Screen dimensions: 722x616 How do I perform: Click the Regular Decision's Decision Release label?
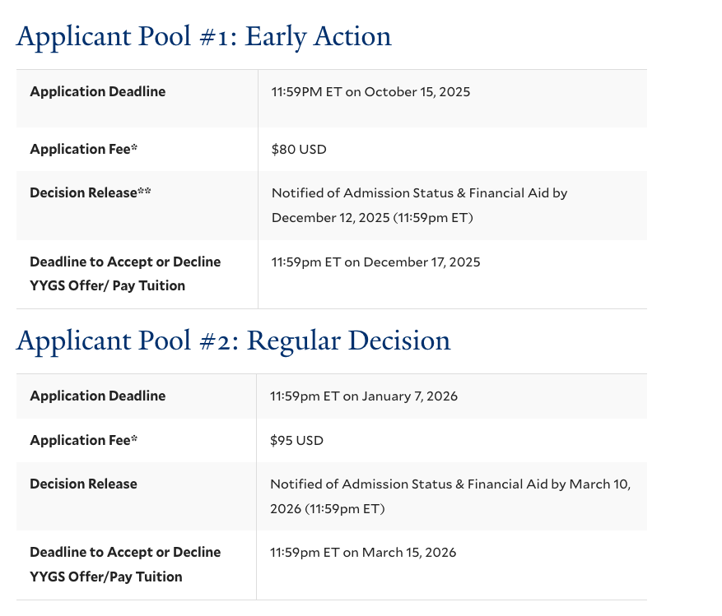pyautogui.click(x=83, y=484)
